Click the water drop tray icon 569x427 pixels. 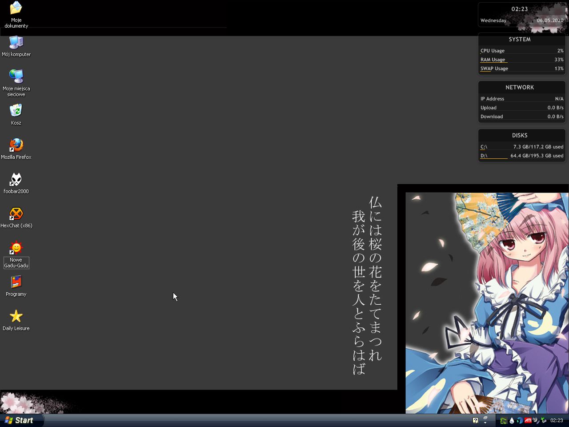tap(512, 421)
